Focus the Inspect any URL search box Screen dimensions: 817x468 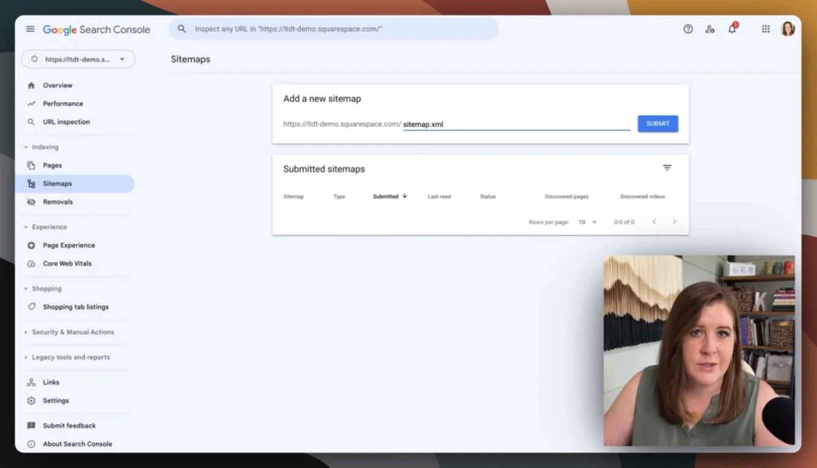(x=334, y=29)
